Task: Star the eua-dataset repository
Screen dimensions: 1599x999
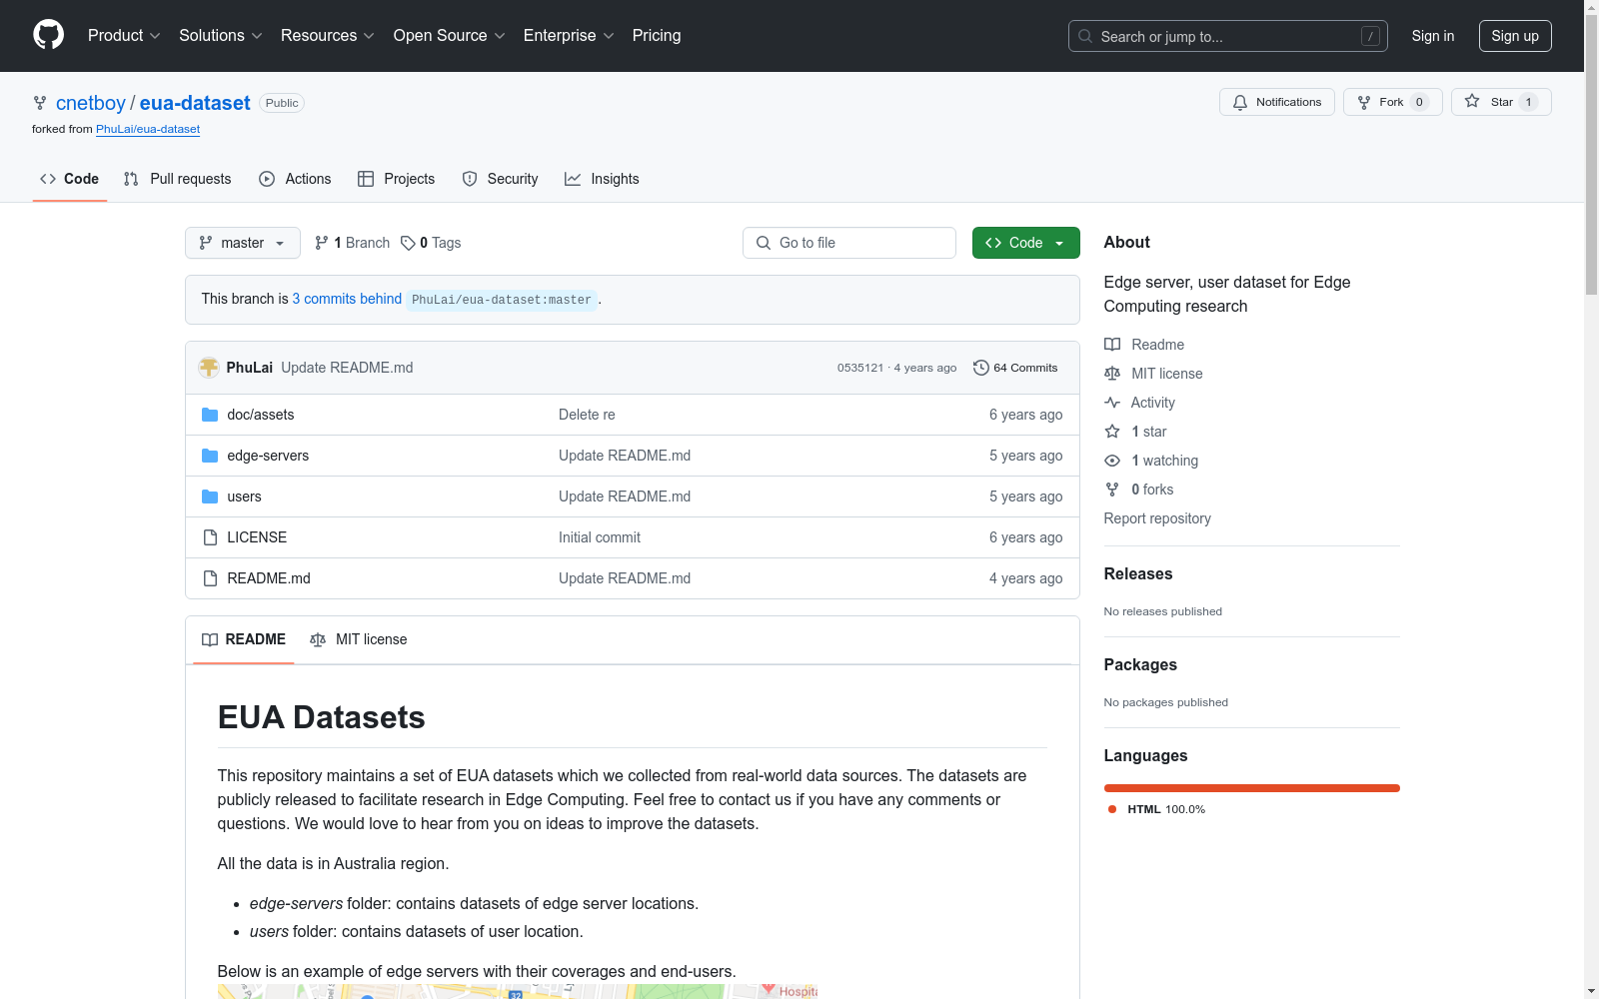Action: pos(1500,102)
